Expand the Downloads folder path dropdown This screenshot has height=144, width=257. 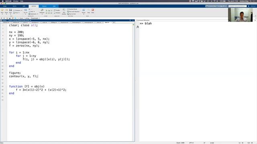click(39, 18)
